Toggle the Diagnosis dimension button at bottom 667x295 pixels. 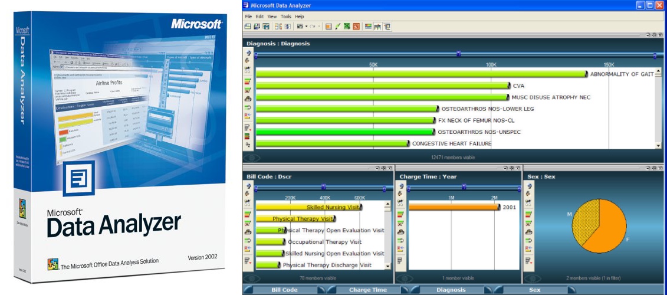(x=451, y=290)
